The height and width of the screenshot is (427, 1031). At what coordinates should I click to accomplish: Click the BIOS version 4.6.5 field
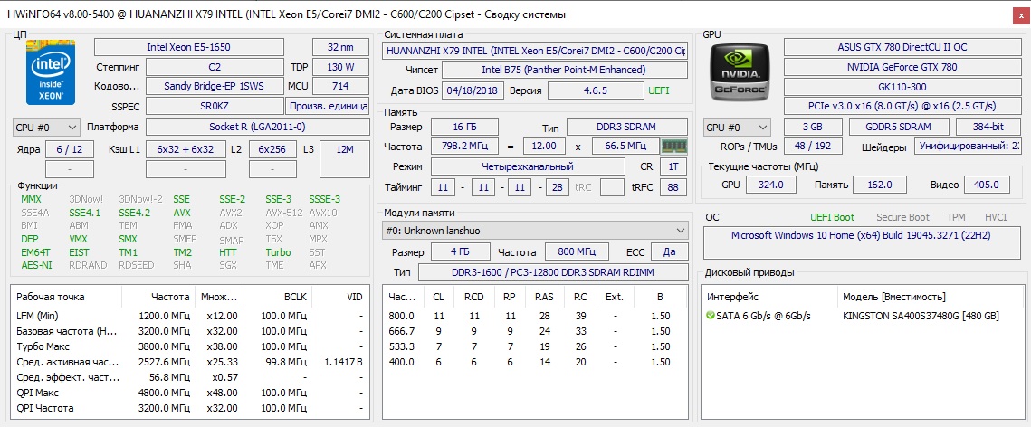coord(595,90)
